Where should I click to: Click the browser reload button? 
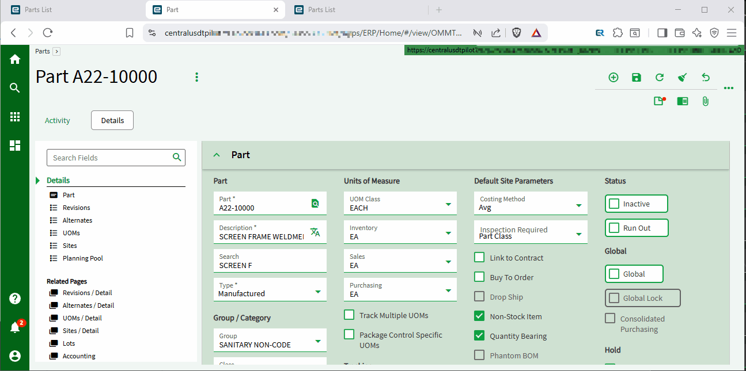coord(48,33)
